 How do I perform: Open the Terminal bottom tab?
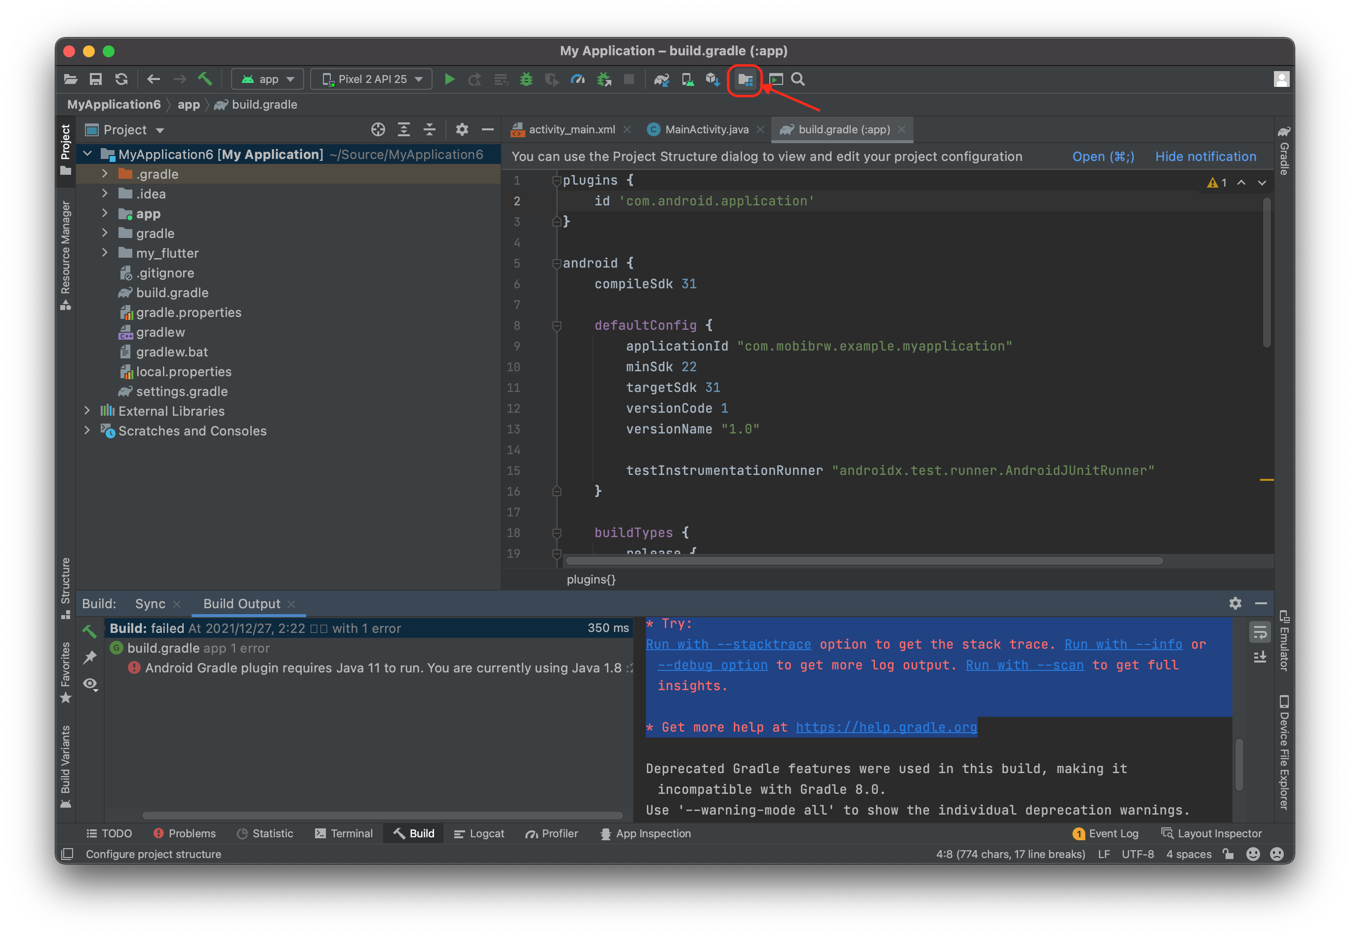pyautogui.click(x=344, y=834)
